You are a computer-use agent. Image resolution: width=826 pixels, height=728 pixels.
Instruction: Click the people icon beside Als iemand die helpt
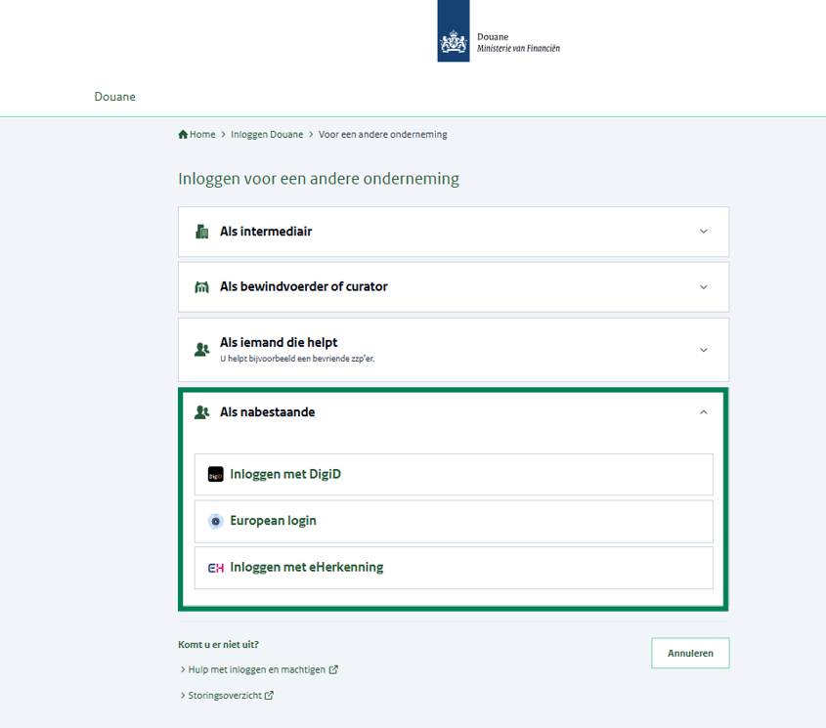click(x=201, y=349)
